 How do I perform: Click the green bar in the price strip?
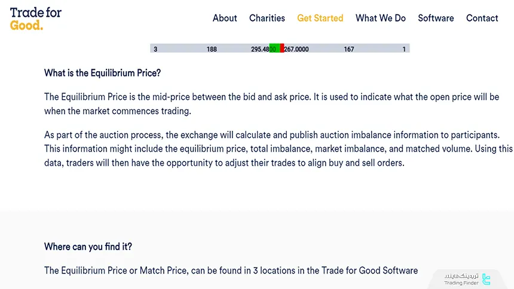tap(276, 49)
